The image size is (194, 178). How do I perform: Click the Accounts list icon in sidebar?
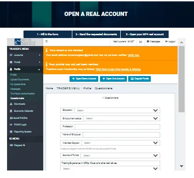[11, 55]
